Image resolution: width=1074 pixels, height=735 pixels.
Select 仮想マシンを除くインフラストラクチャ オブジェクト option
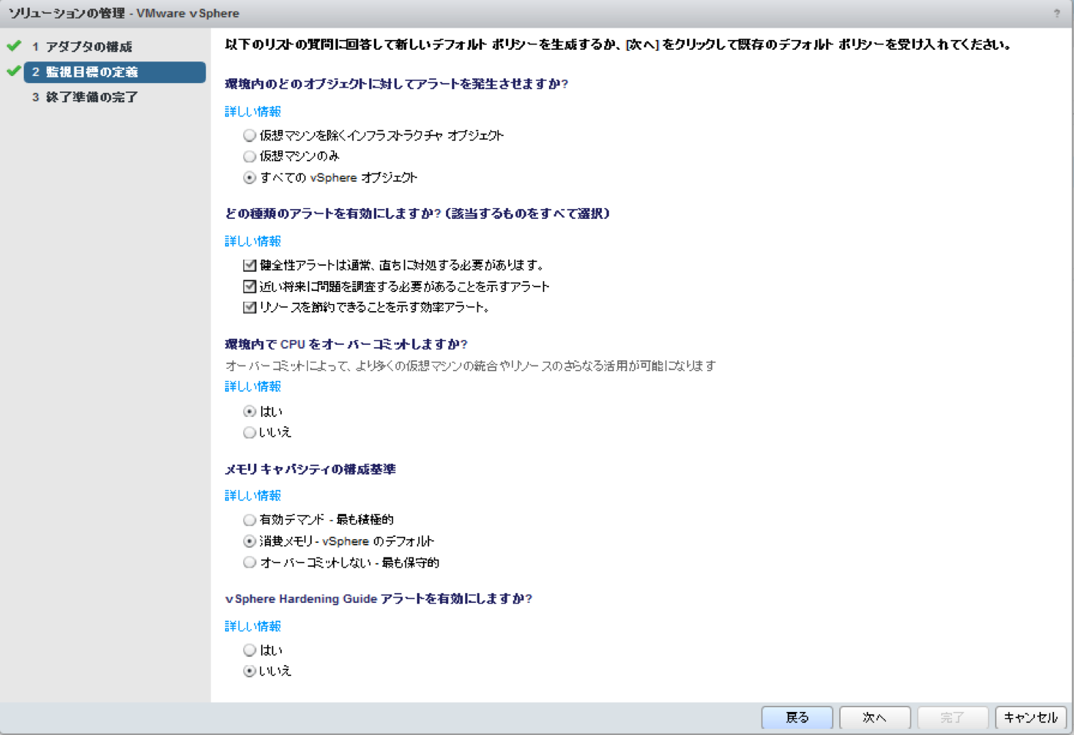249,135
